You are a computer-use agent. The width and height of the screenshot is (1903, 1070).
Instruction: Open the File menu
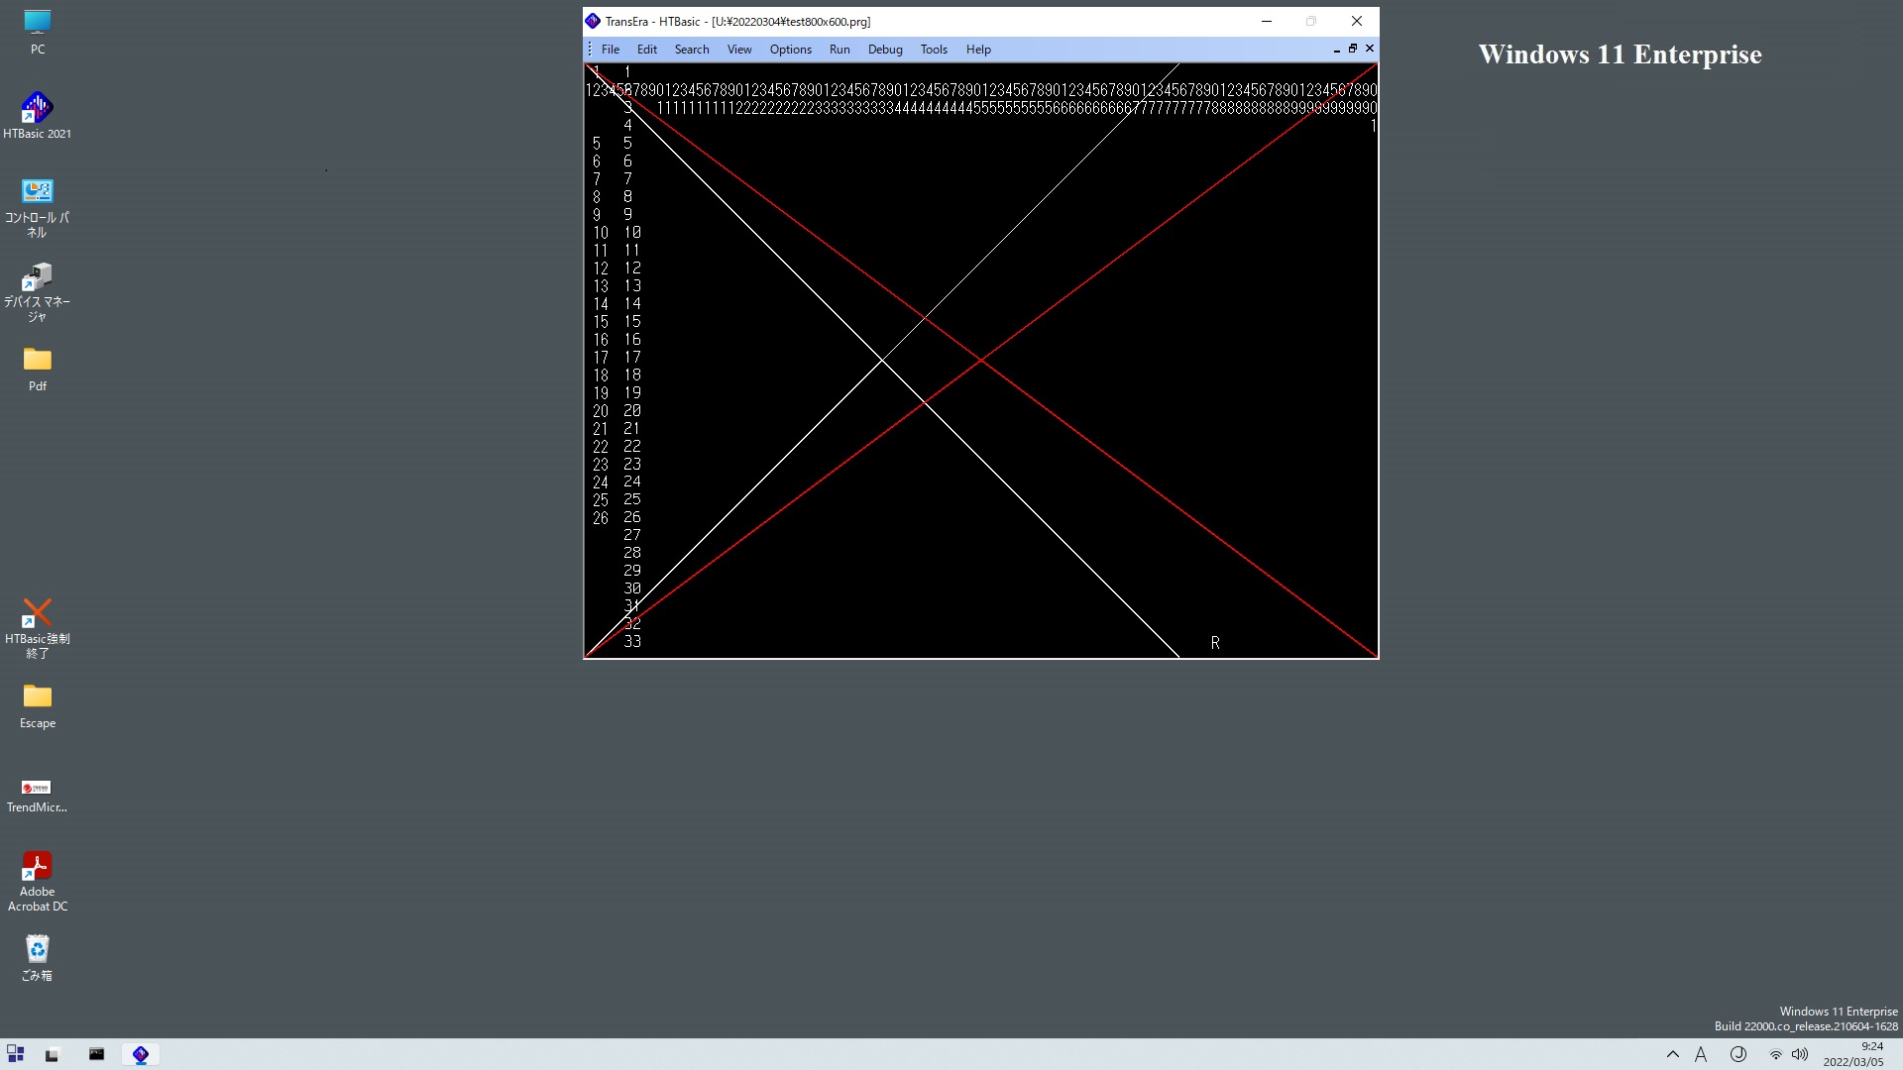point(611,50)
